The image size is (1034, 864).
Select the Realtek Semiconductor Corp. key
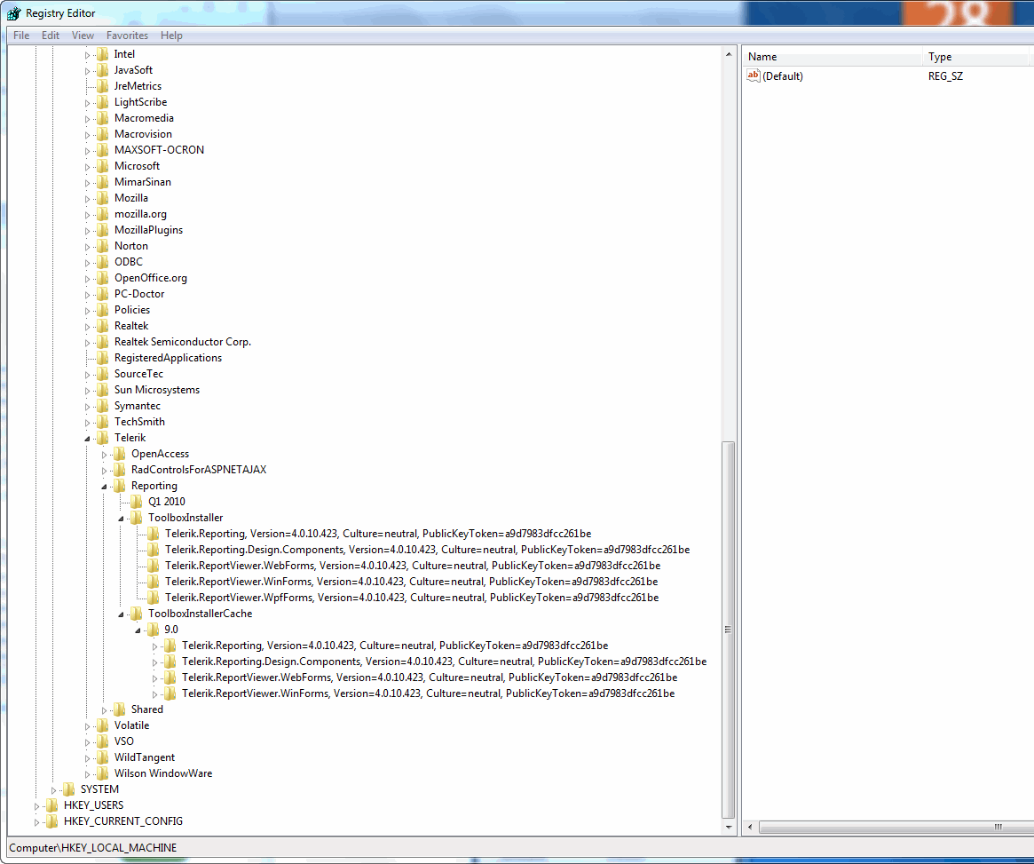(x=183, y=342)
